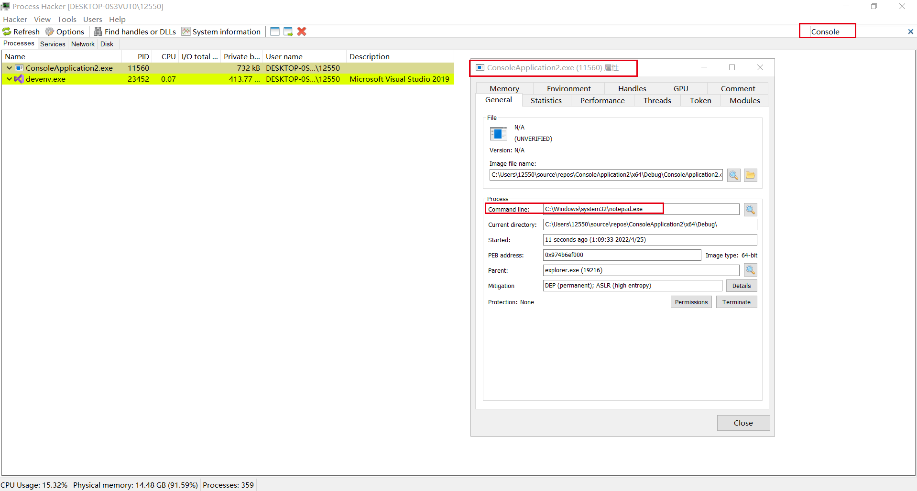This screenshot has width=917, height=491.
Task: Click the find window toolbar icon
Action: (275, 32)
